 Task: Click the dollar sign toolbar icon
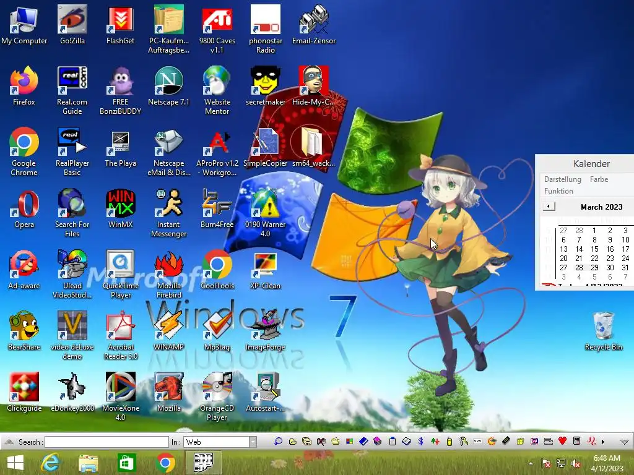(420, 442)
